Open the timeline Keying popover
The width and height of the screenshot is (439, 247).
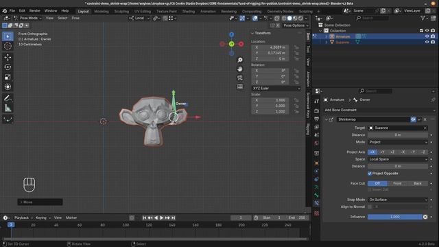pos(43,217)
